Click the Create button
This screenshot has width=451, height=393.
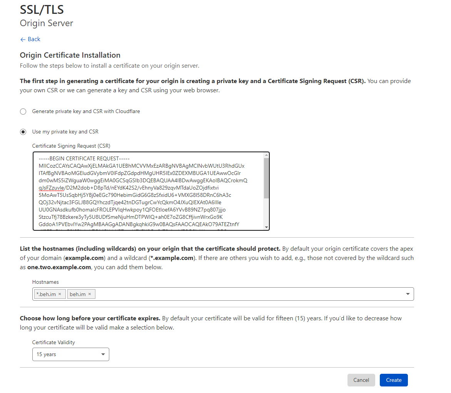point(394,380)
